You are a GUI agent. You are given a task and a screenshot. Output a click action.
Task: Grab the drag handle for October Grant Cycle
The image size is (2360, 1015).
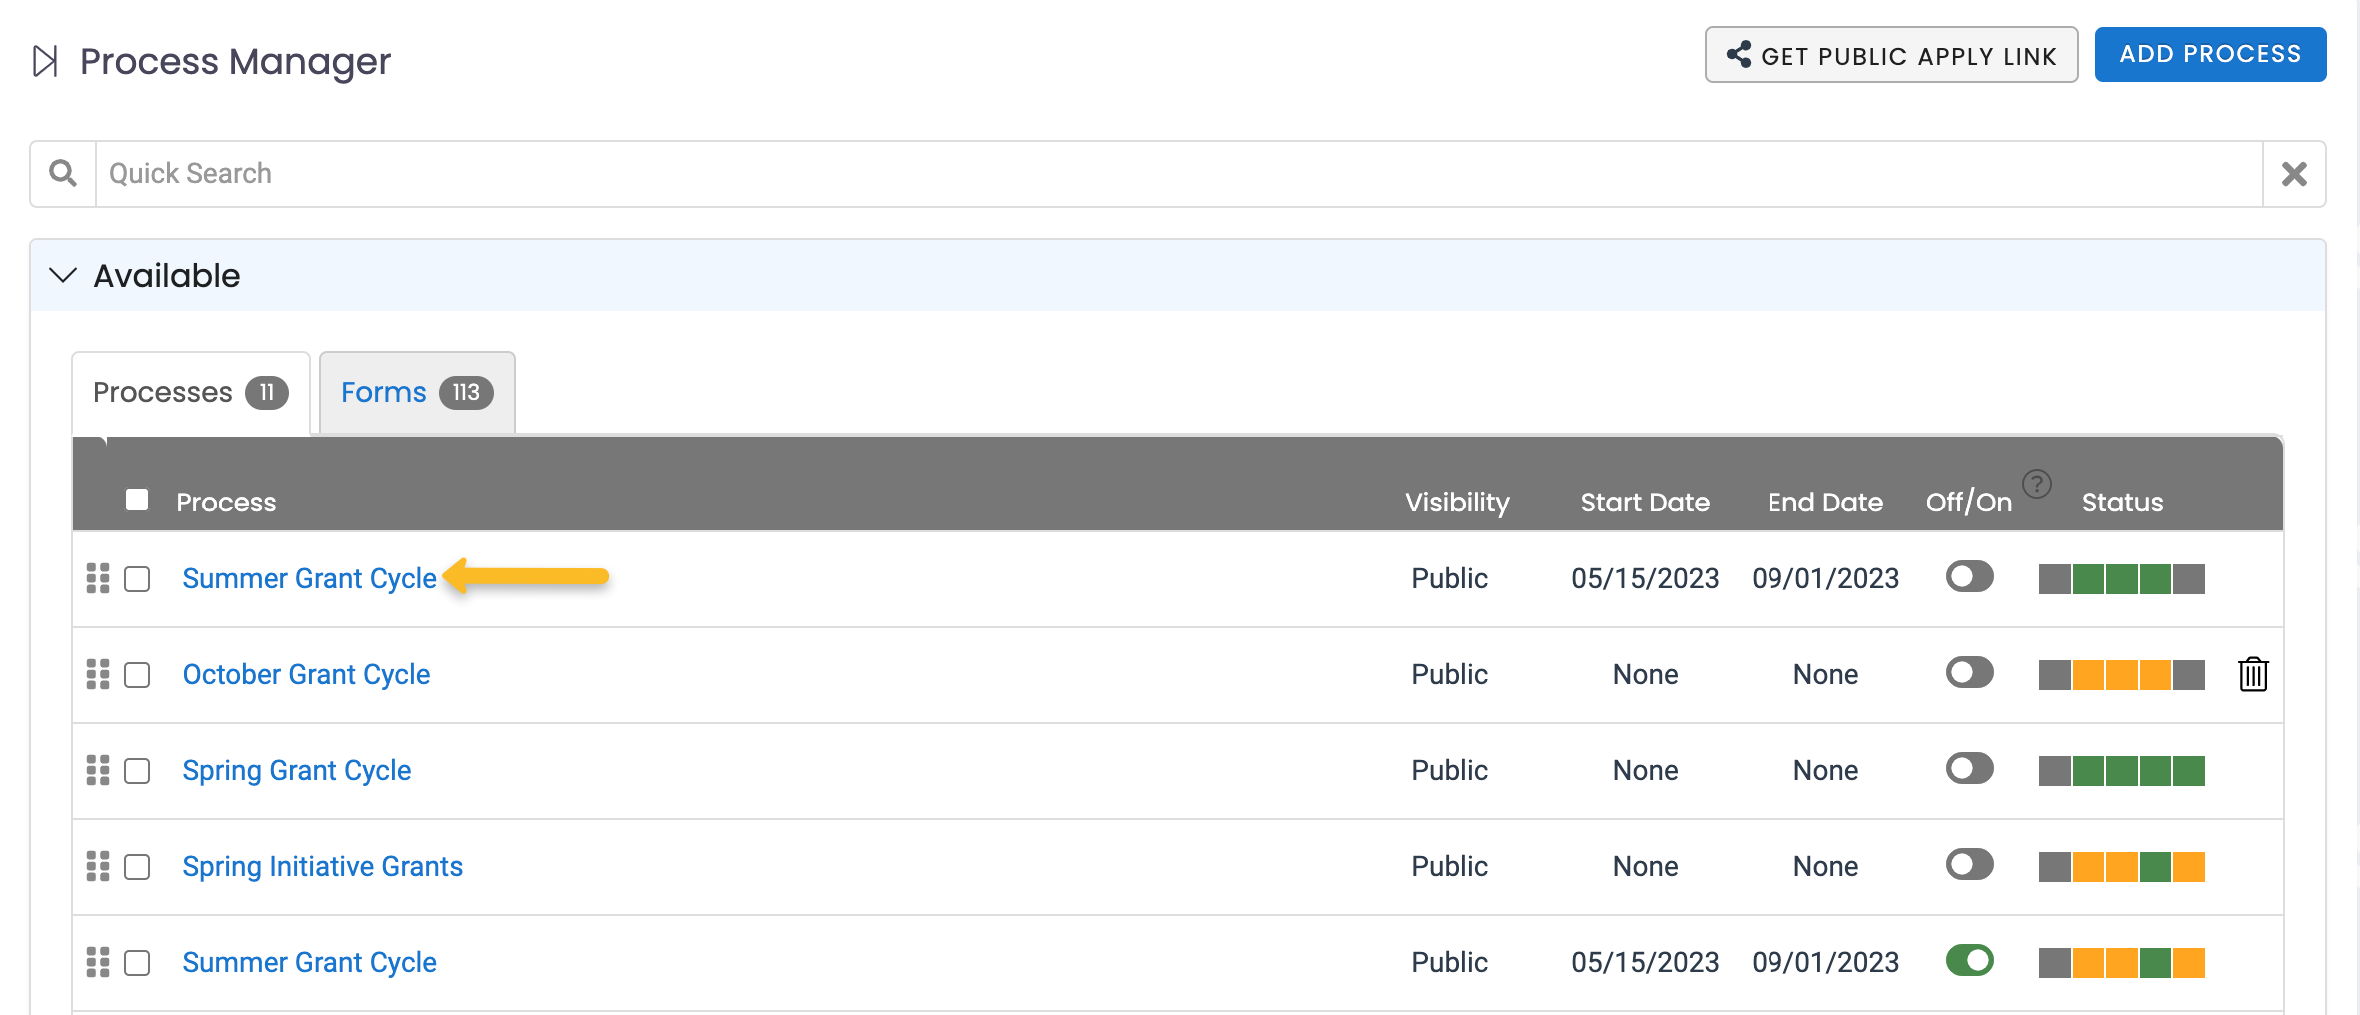pos(98,675)
